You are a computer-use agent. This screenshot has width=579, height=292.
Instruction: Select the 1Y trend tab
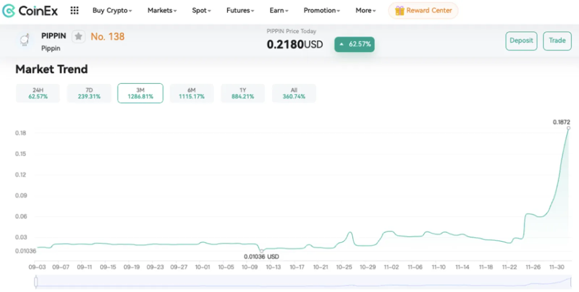(x=243, y=93)
